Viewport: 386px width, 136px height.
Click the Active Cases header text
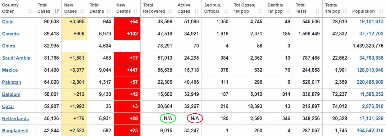184,8
